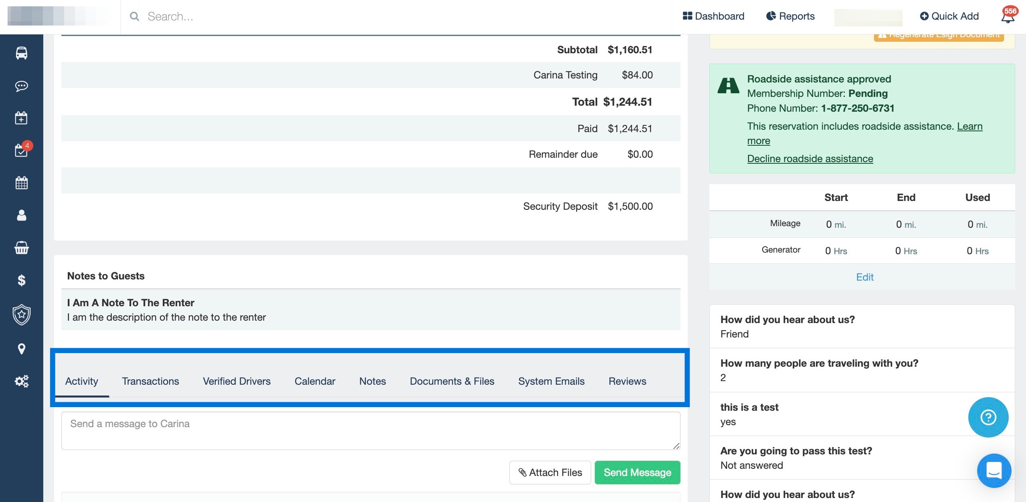1026x502 pixels.
Task: Open the settings gears icon
Action: pos(22,381)
